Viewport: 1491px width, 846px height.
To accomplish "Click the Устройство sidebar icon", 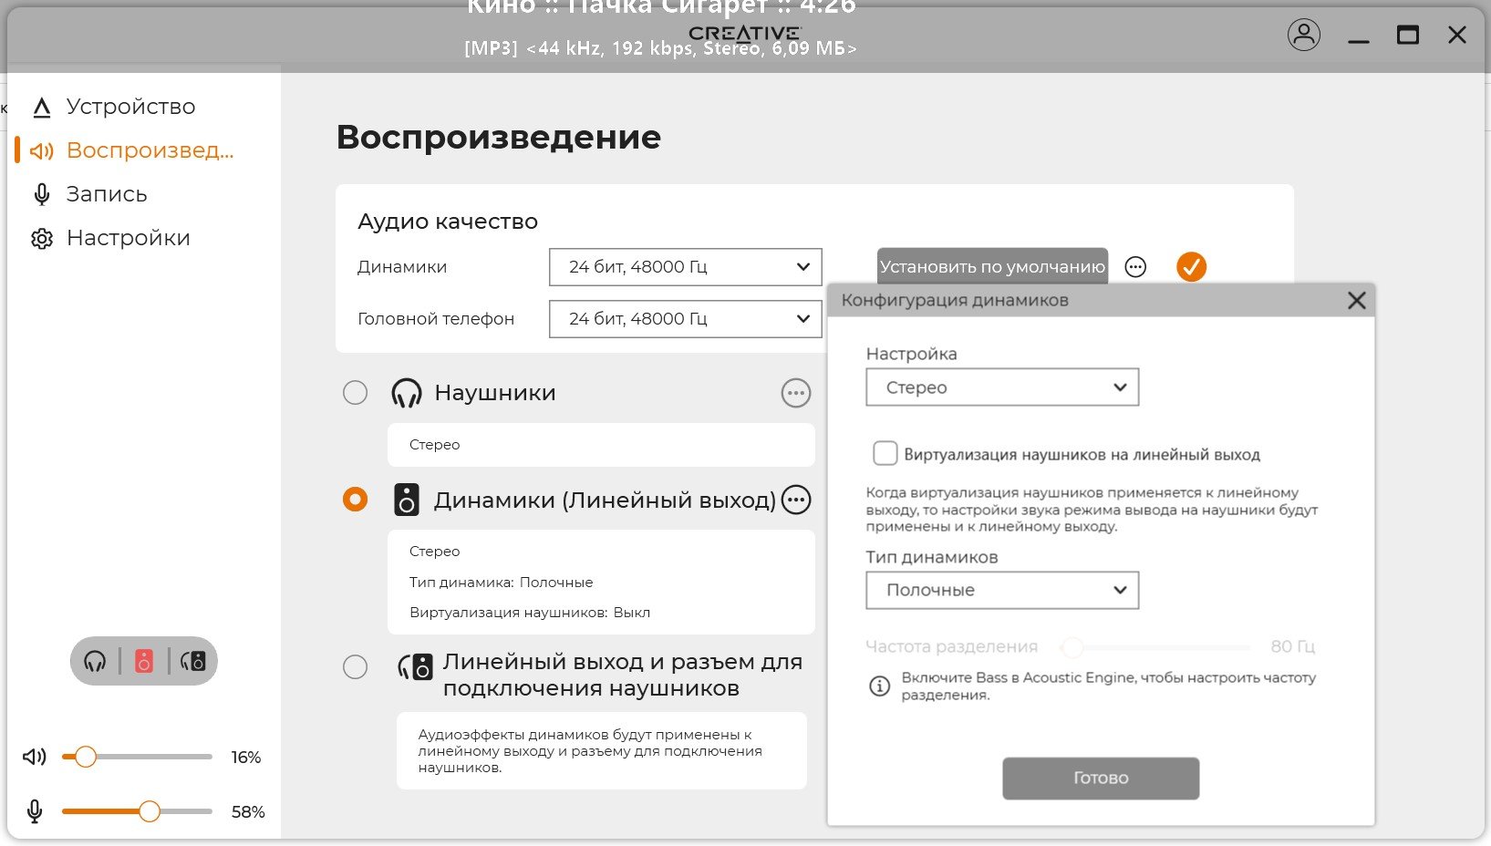I will pyautogui.click(x=42, y=108).
